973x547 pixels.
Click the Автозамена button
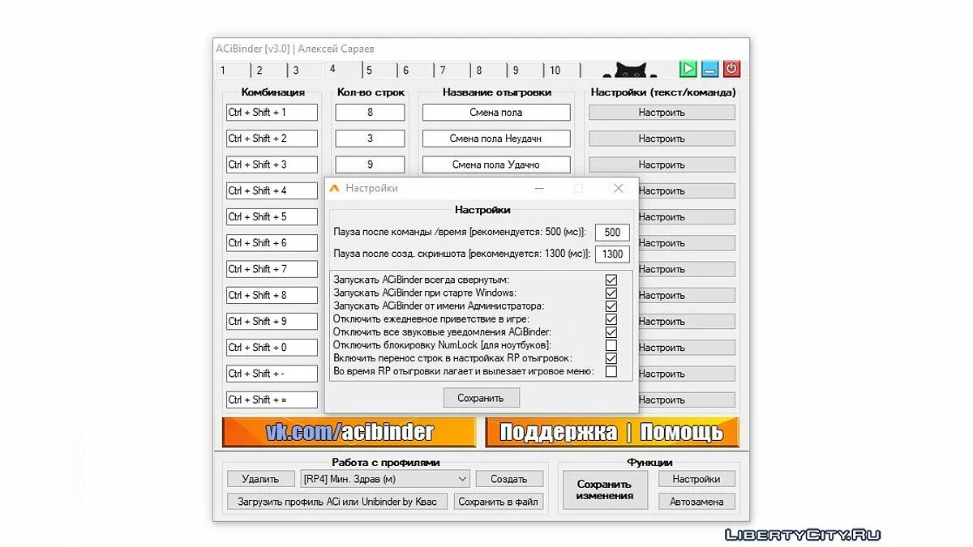click(697, 502)
